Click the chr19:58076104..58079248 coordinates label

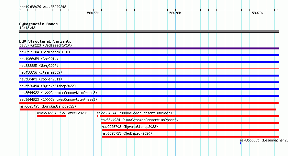(43, 7)
